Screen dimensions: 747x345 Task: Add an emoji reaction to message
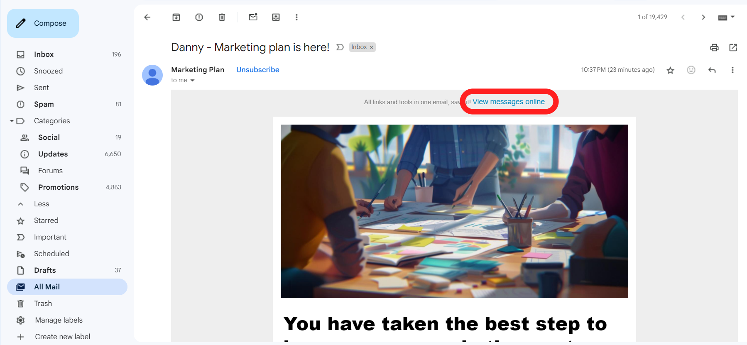[691, 70]
